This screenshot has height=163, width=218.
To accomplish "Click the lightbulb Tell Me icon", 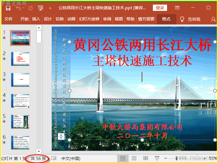I will click(182, 19).
